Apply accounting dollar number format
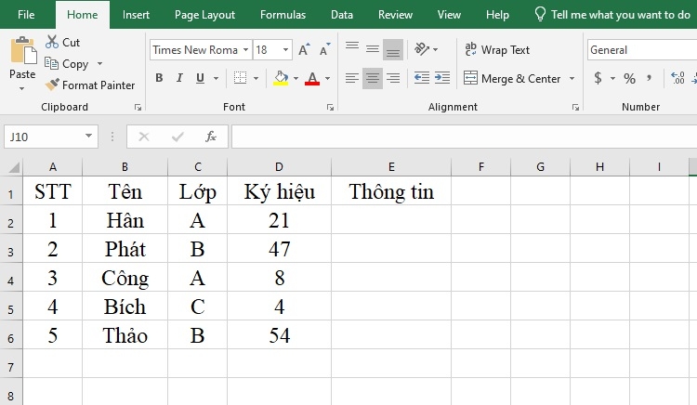The height and width of the screenshot is (405, 697). click(x=598, y=79)
